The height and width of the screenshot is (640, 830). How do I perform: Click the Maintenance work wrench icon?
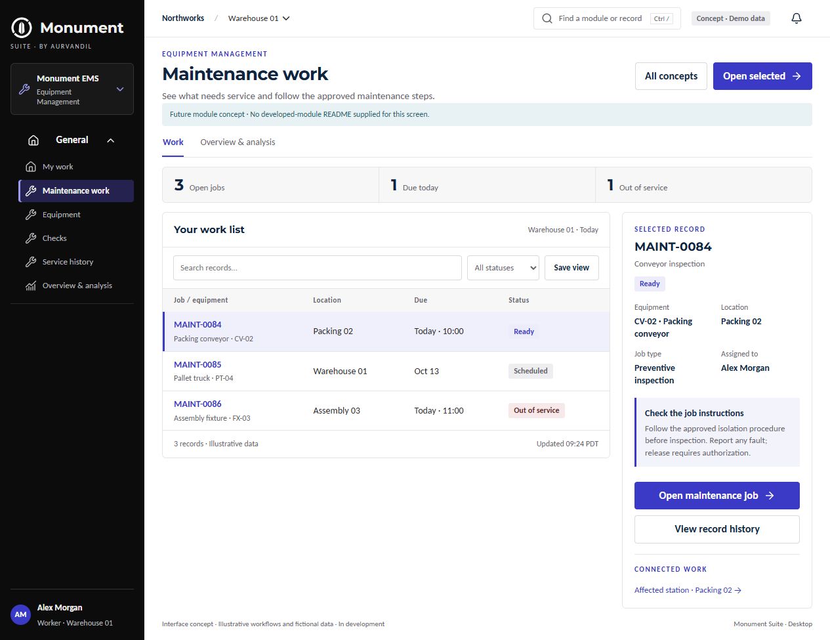[x=31, y=191]
